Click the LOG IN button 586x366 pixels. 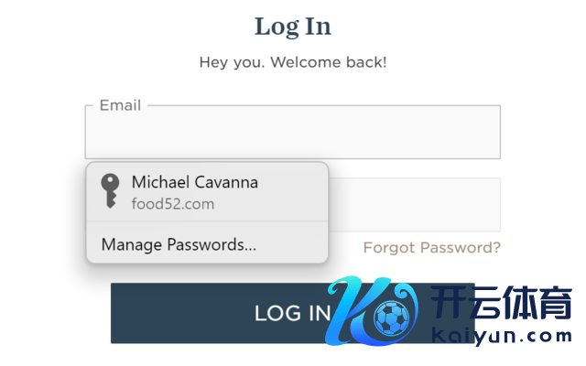[293, 313]
